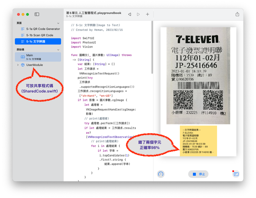Open the run speed gauge options
The image size is (256, 198).
(161, 174)
